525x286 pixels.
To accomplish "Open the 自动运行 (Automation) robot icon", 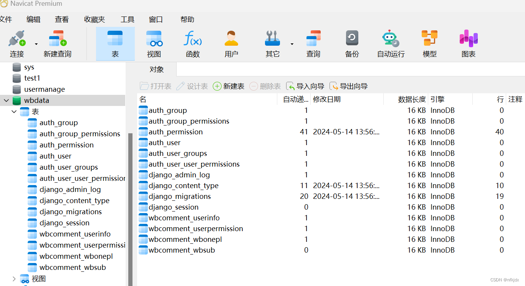I will (391, 38).
